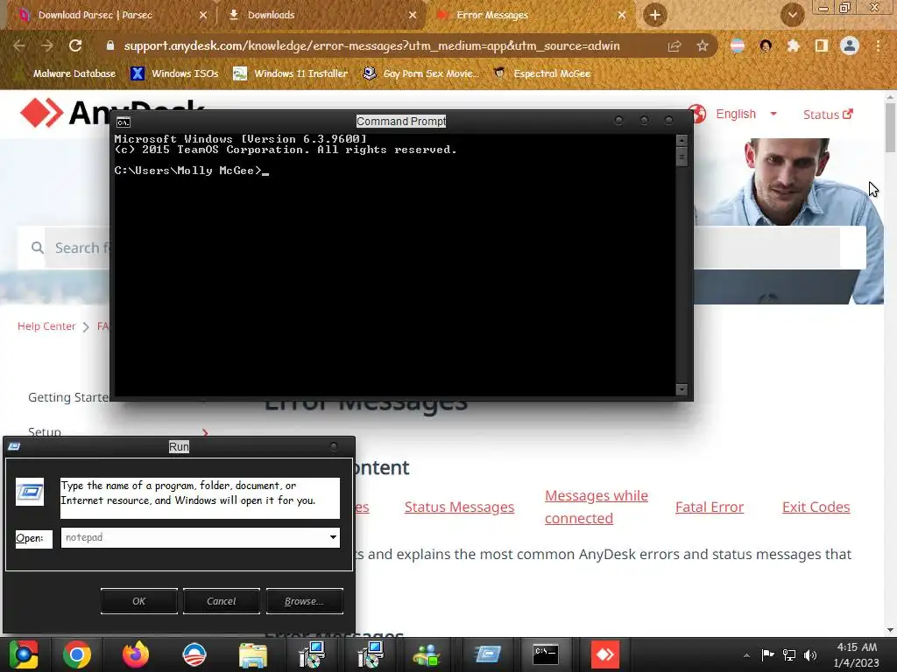Open Windows ISOs bookmark
This screenshot has width=897, height=672.
tap(174, 73)
